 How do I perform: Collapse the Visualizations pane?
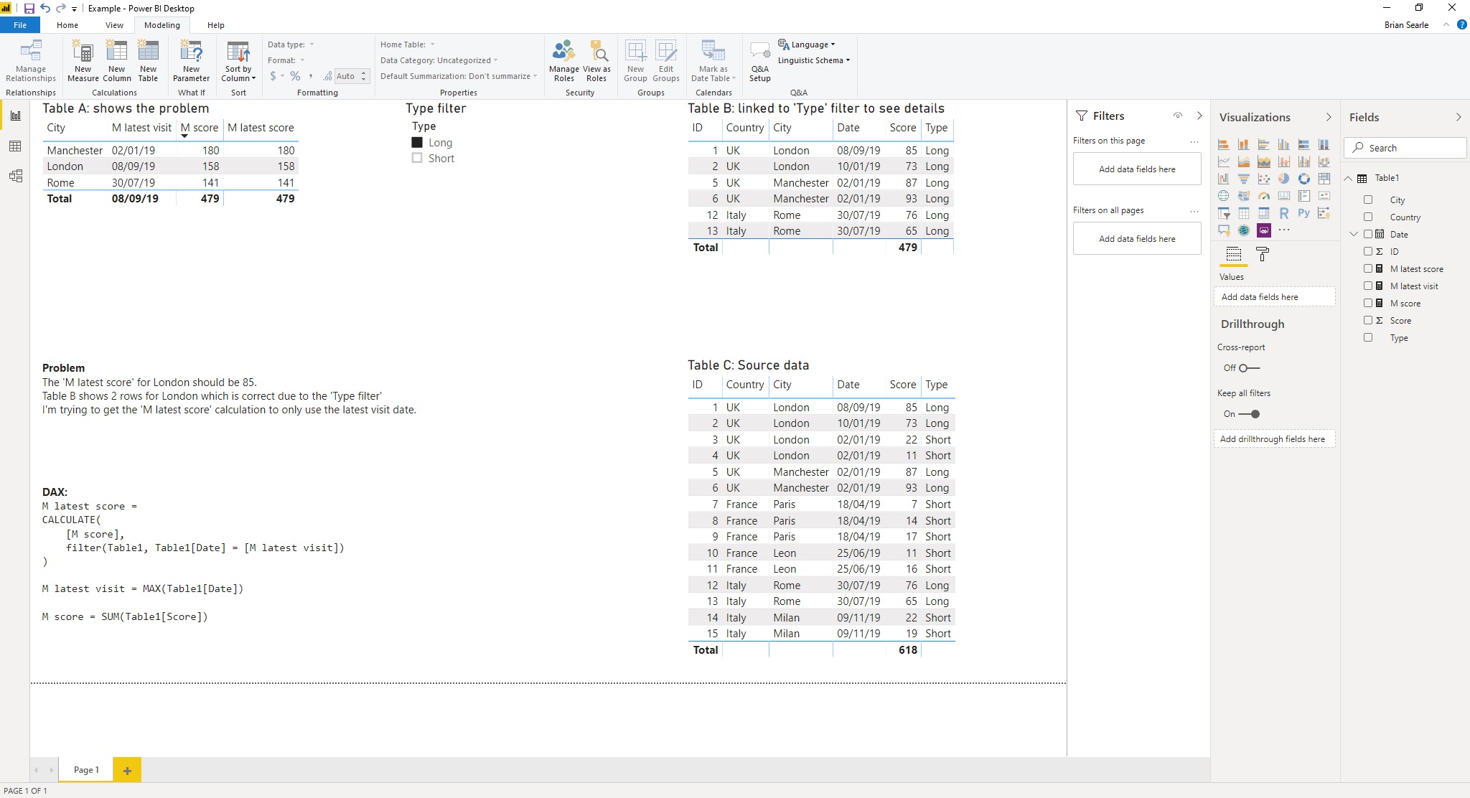(x=1329, y=117)
